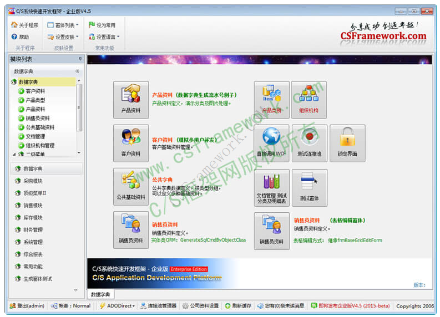Open the 文档管理 测试 tile

click(271, 188)
